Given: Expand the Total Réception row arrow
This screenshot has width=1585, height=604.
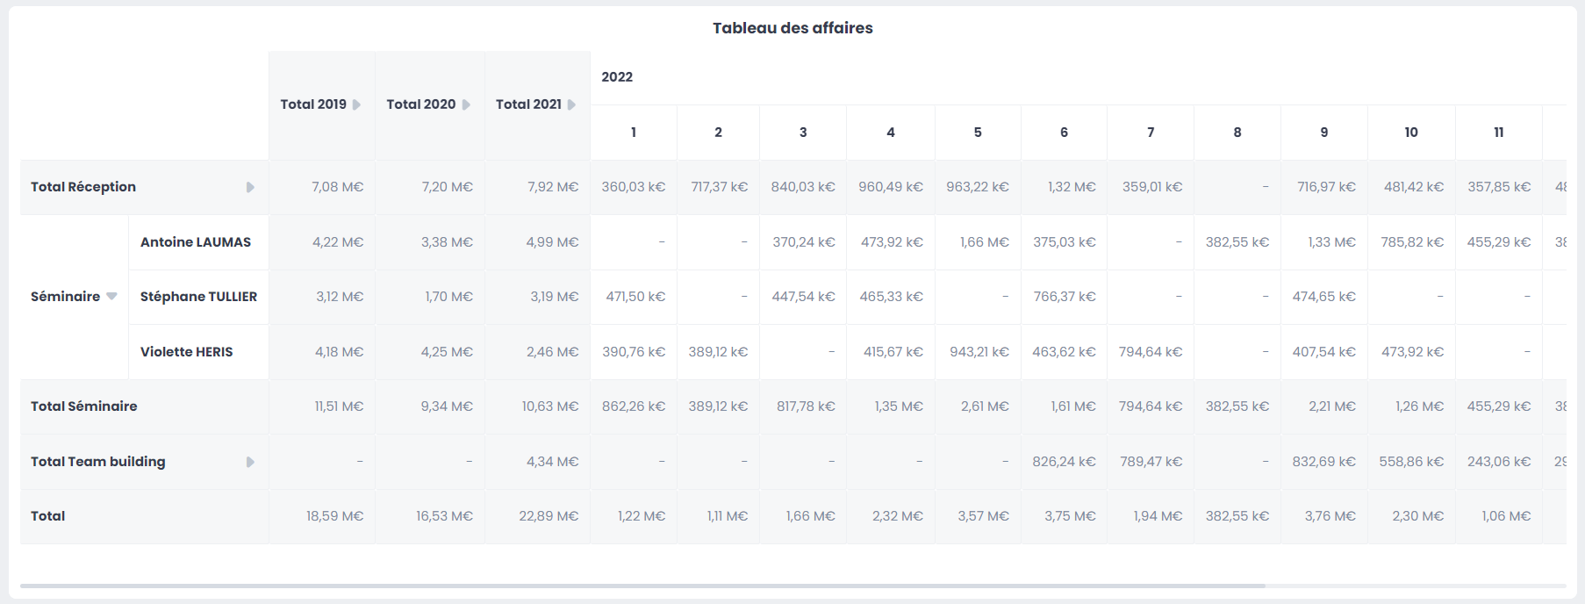Looking at the screenshot, I should tap(250, 187).
